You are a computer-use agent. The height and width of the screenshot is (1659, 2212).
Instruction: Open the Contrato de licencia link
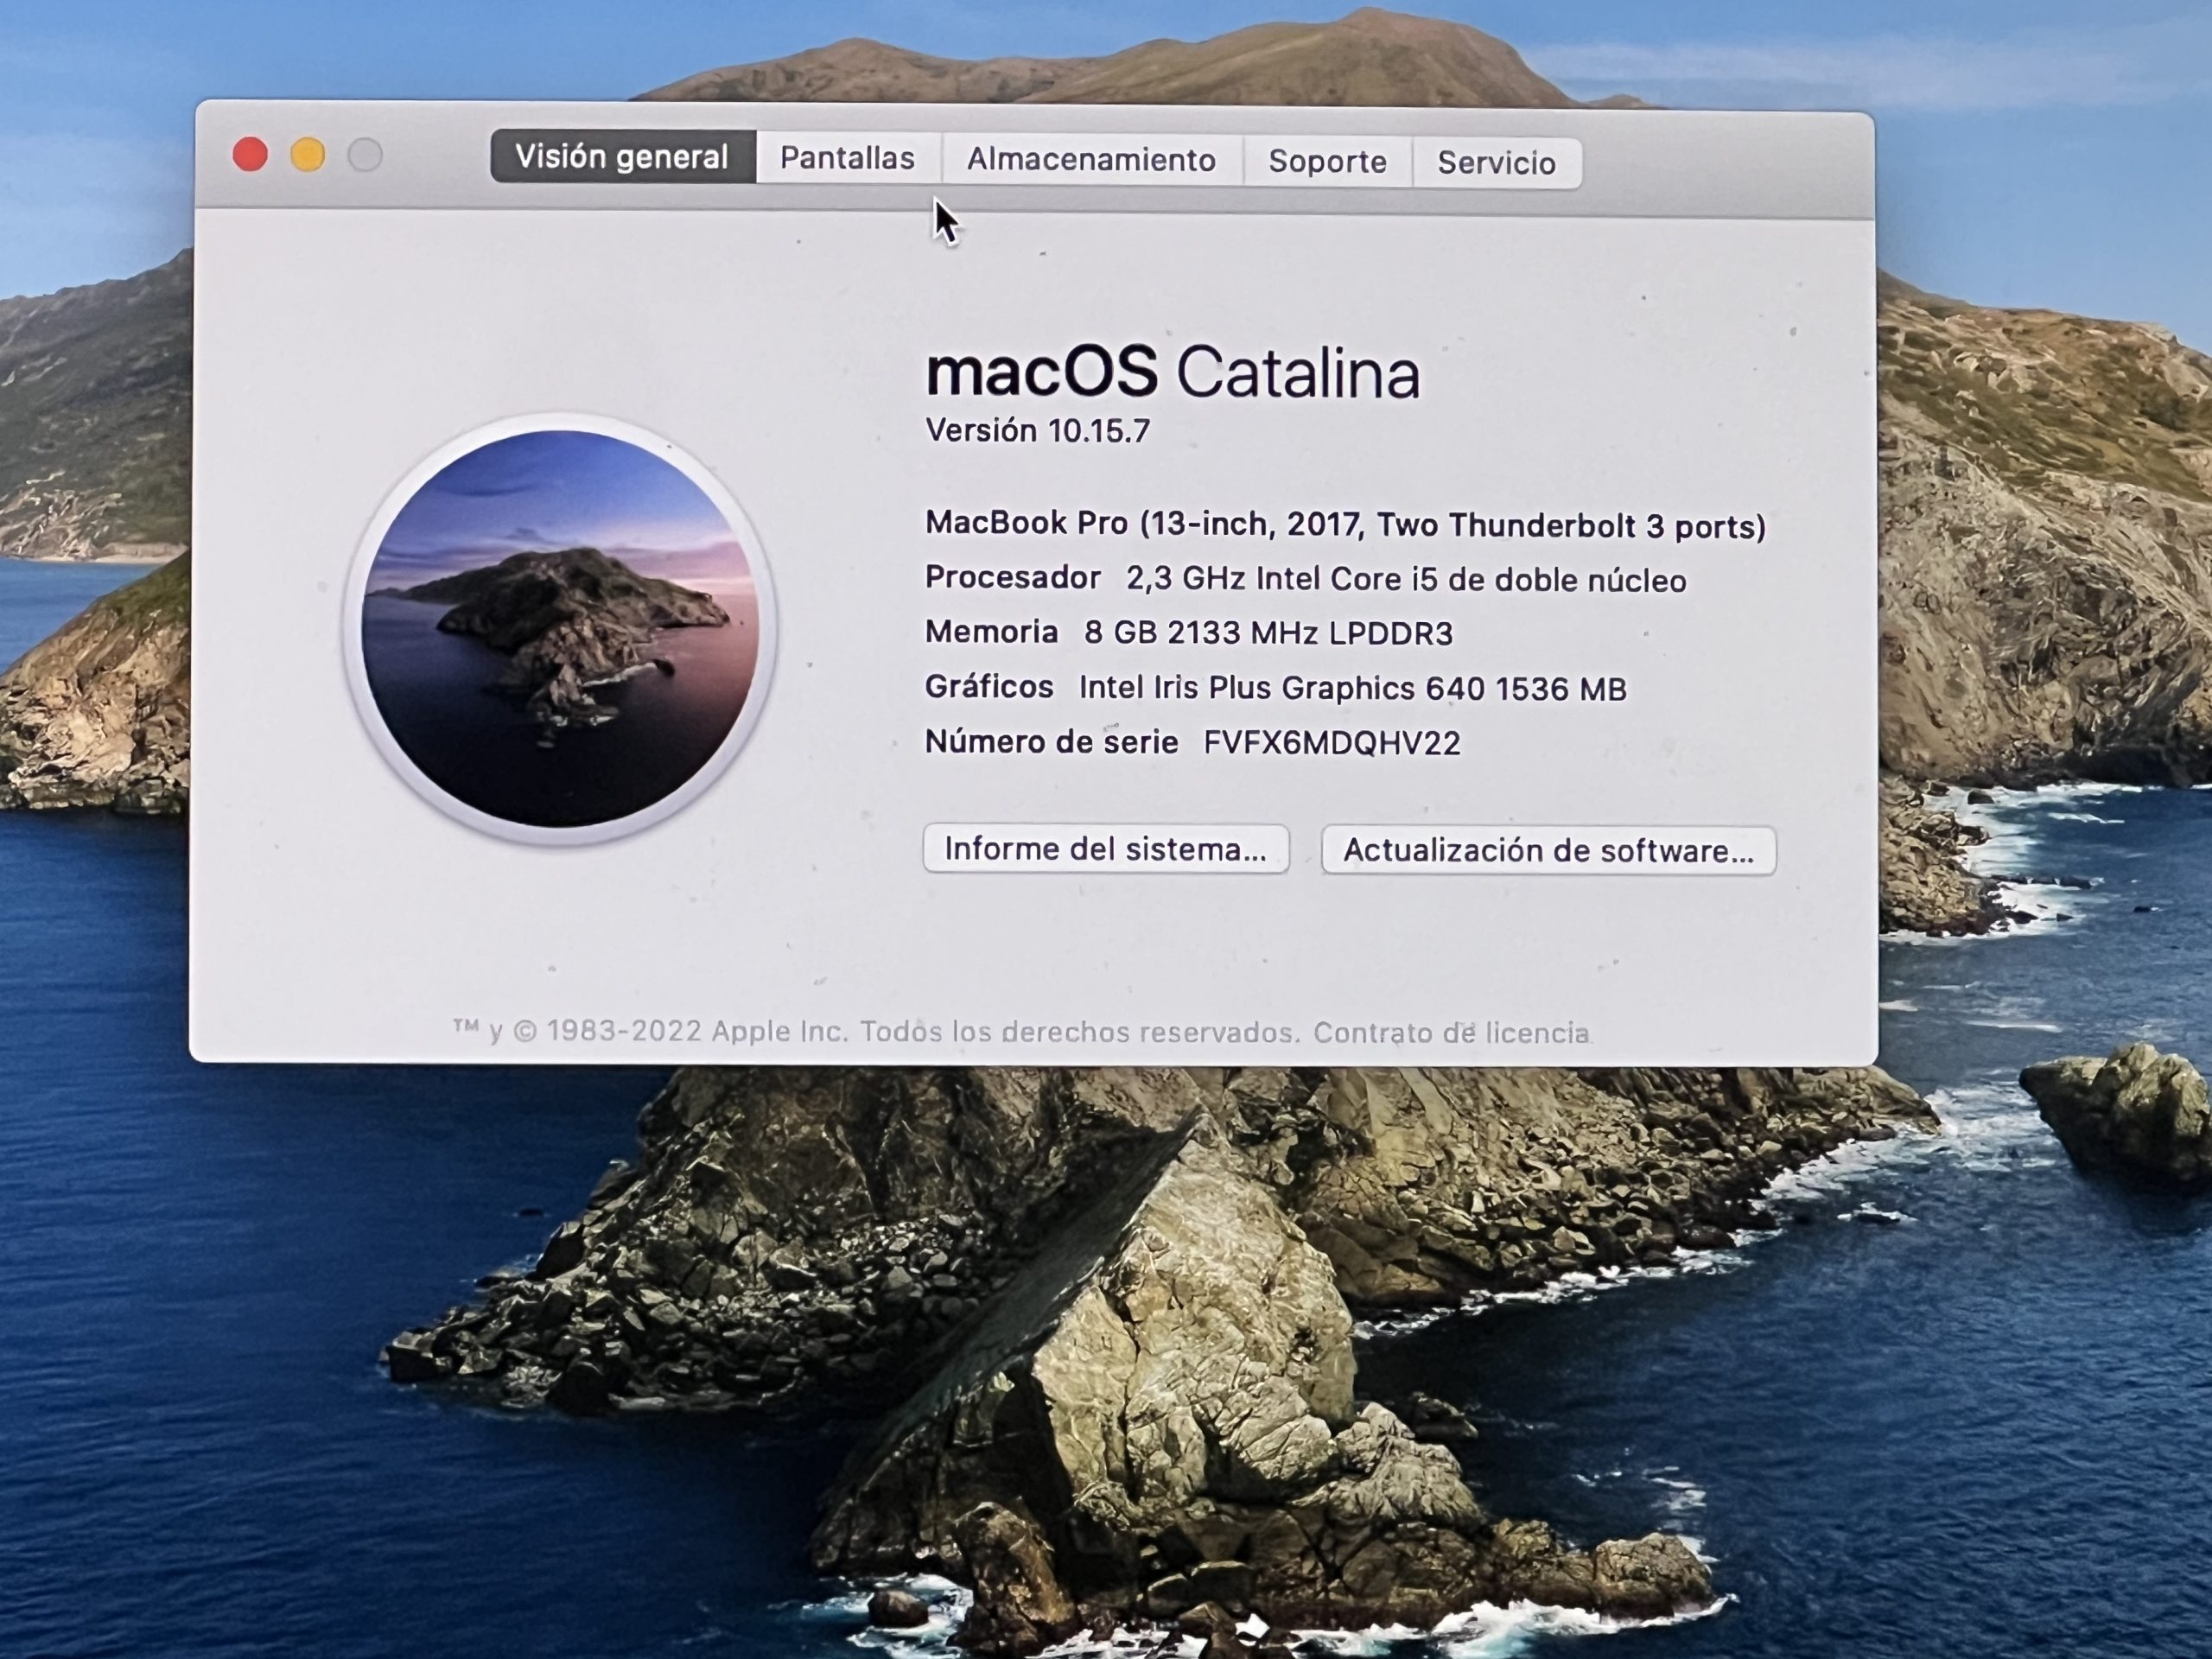click(1451, 1033)
